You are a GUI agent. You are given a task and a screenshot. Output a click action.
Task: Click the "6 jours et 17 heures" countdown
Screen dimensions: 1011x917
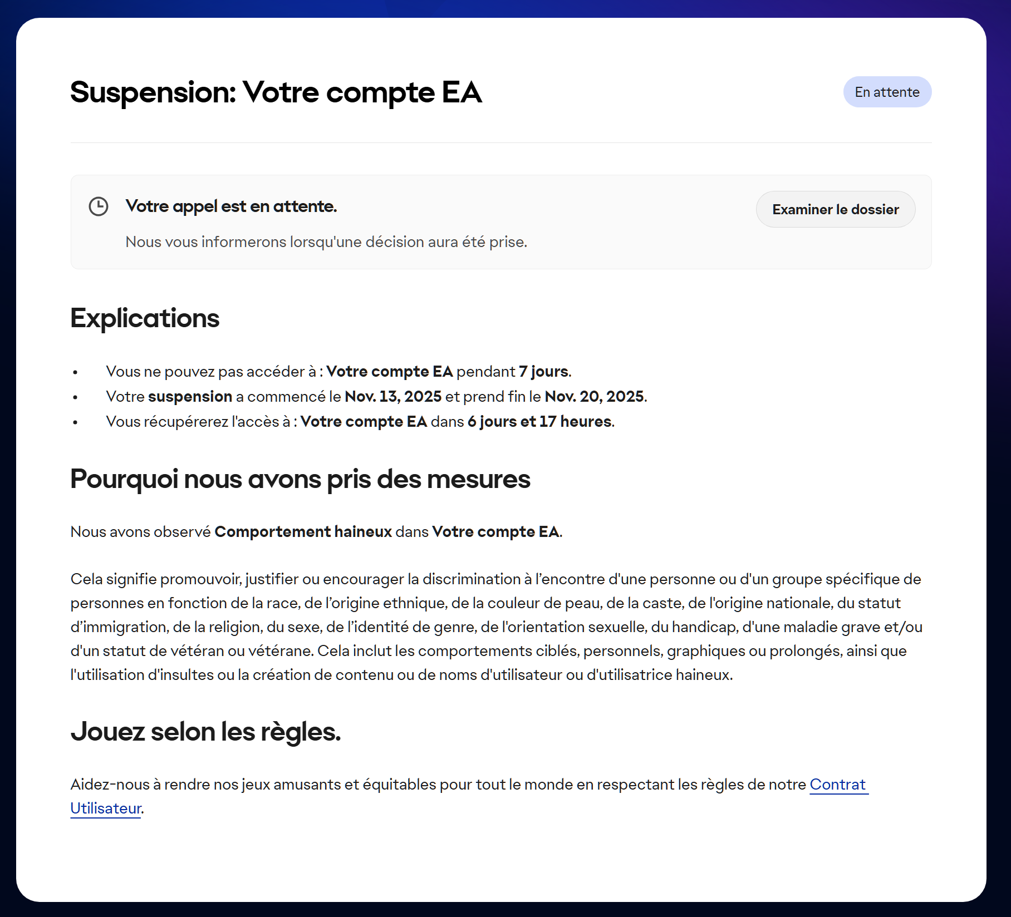coord(539,422)
